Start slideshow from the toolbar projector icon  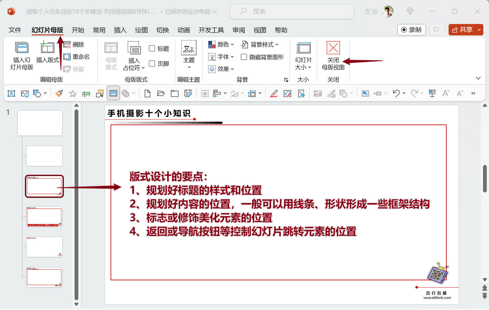[x=432, y=93]
